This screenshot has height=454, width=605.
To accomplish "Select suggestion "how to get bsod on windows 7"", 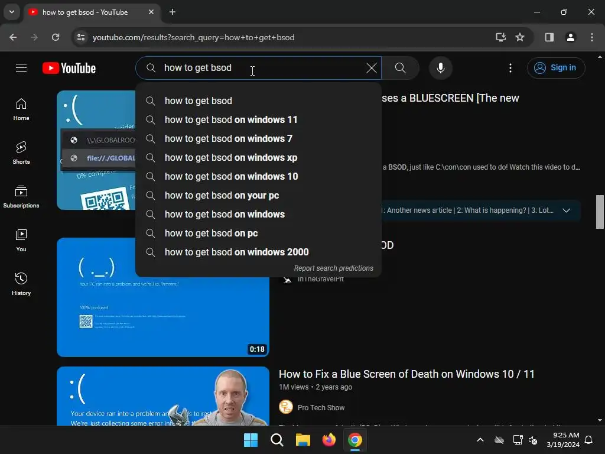I will [258, 138].
